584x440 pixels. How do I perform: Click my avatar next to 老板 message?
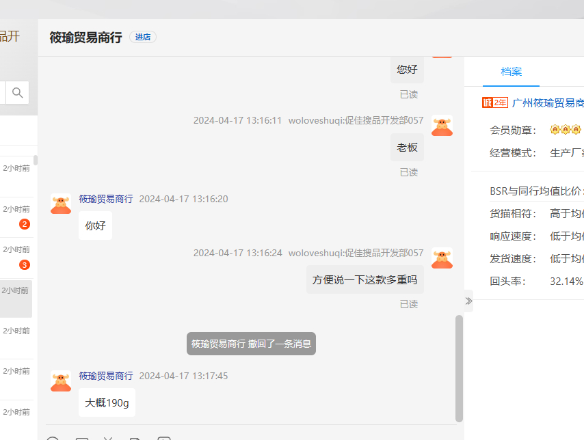(442, 125)
